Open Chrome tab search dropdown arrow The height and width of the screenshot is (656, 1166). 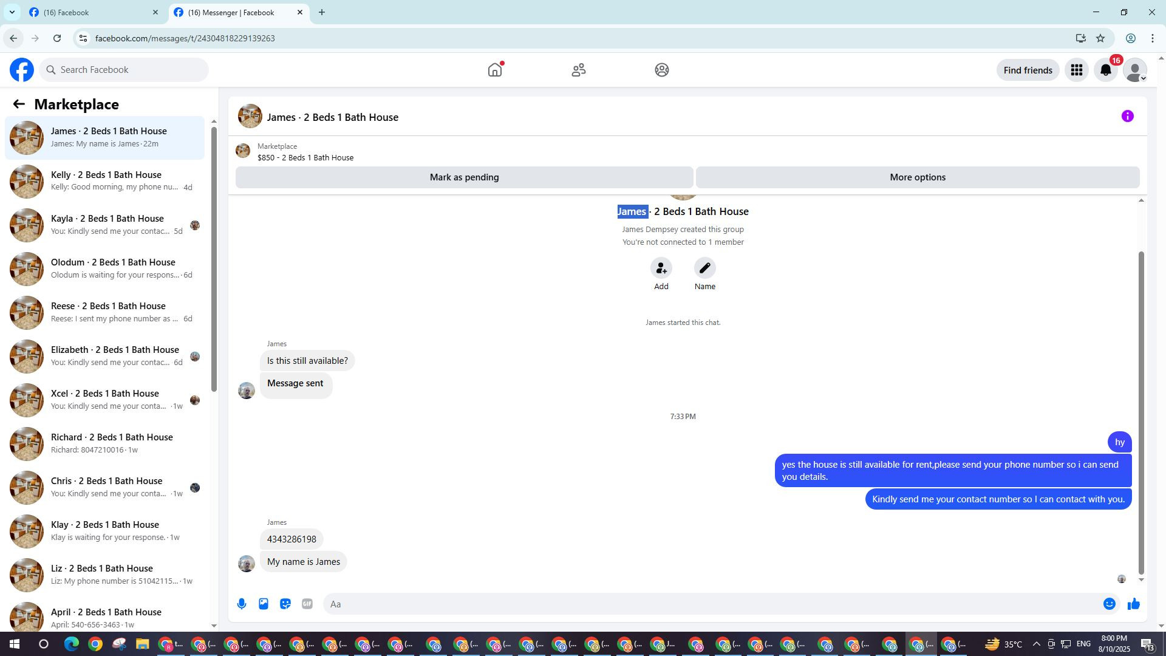[x=12, y=12]
